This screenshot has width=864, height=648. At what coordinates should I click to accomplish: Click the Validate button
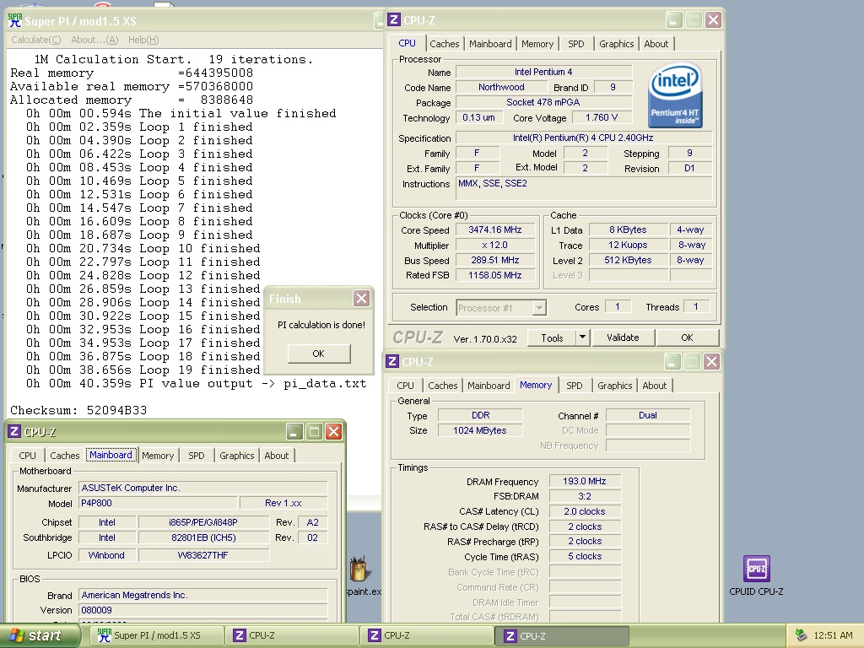tap(623, 337)
